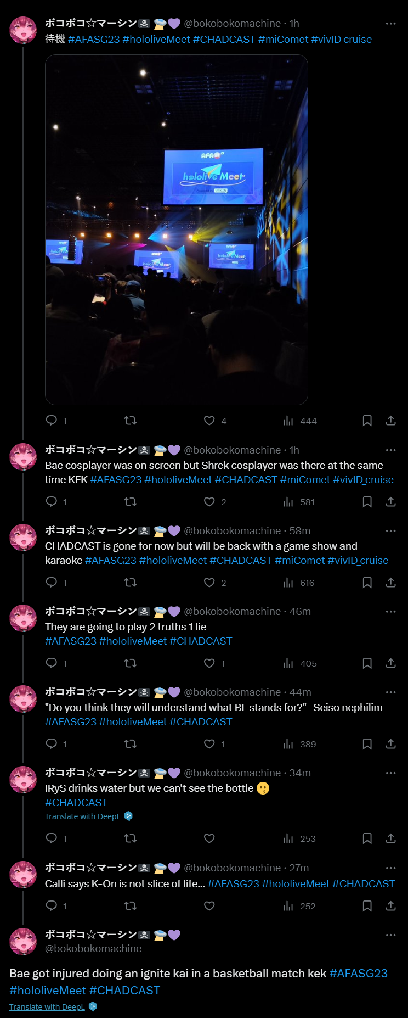Like the IRyS drinks water tweet
Image resolution: width=408 pixels, height=1018 pixels.
[x=209, y=838]
